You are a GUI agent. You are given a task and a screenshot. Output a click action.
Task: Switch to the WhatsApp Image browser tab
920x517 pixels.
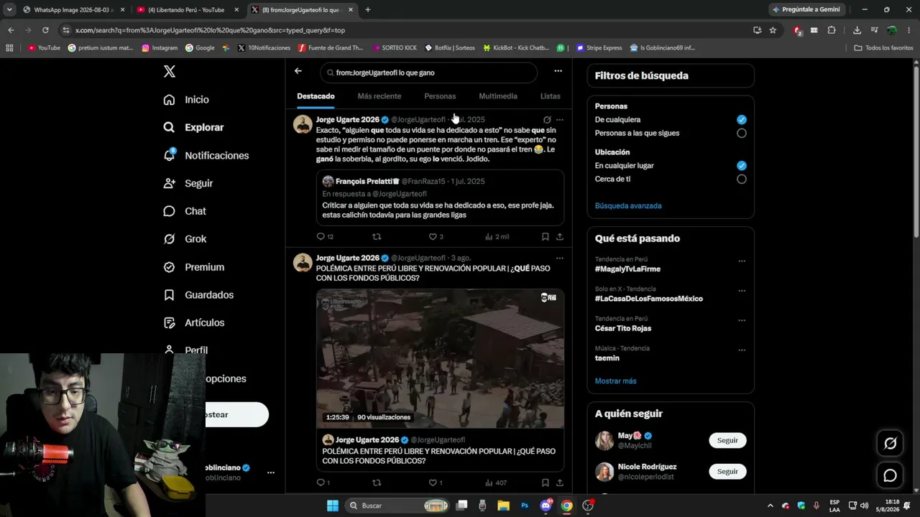73,10
